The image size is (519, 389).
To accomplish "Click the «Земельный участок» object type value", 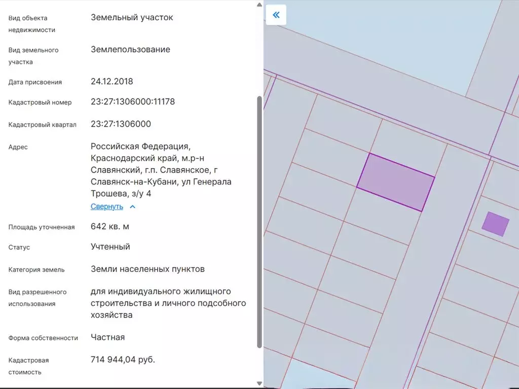I will click(x=132, y=17).
